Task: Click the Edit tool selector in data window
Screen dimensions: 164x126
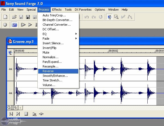Action: point(10,52)
